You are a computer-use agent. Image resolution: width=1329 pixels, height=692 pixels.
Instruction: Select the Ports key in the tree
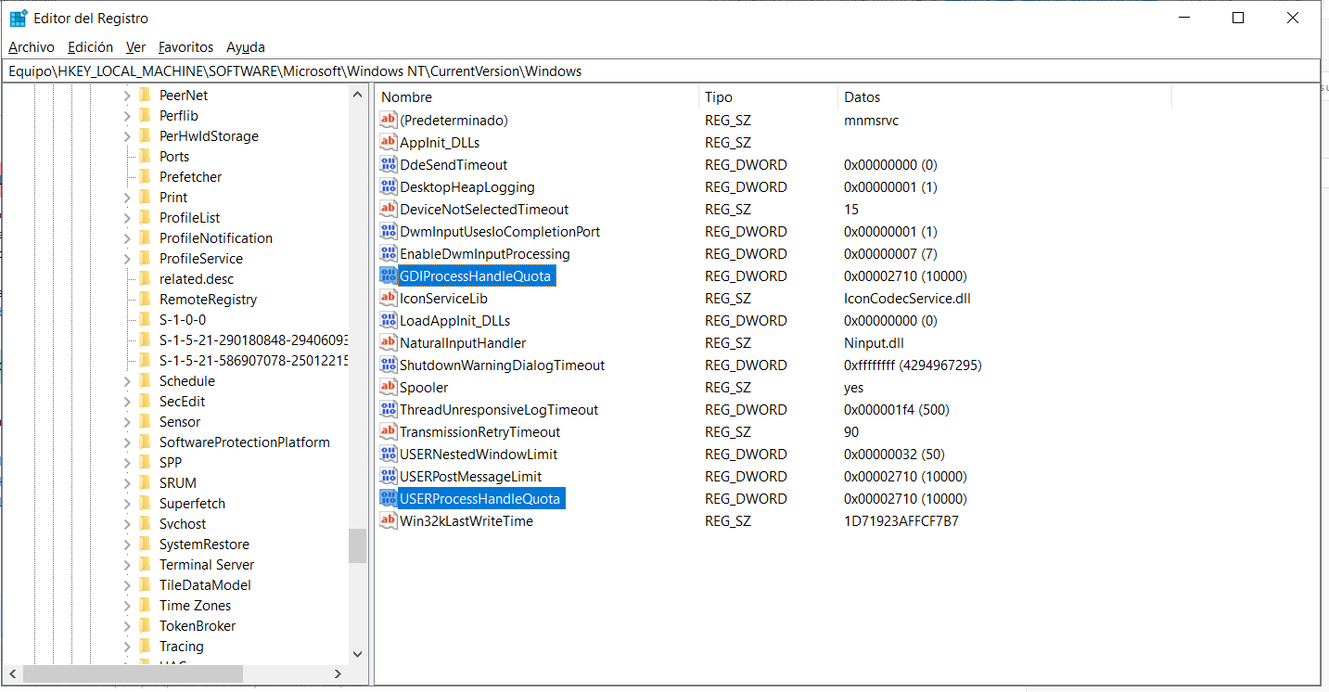click(174, 156)
